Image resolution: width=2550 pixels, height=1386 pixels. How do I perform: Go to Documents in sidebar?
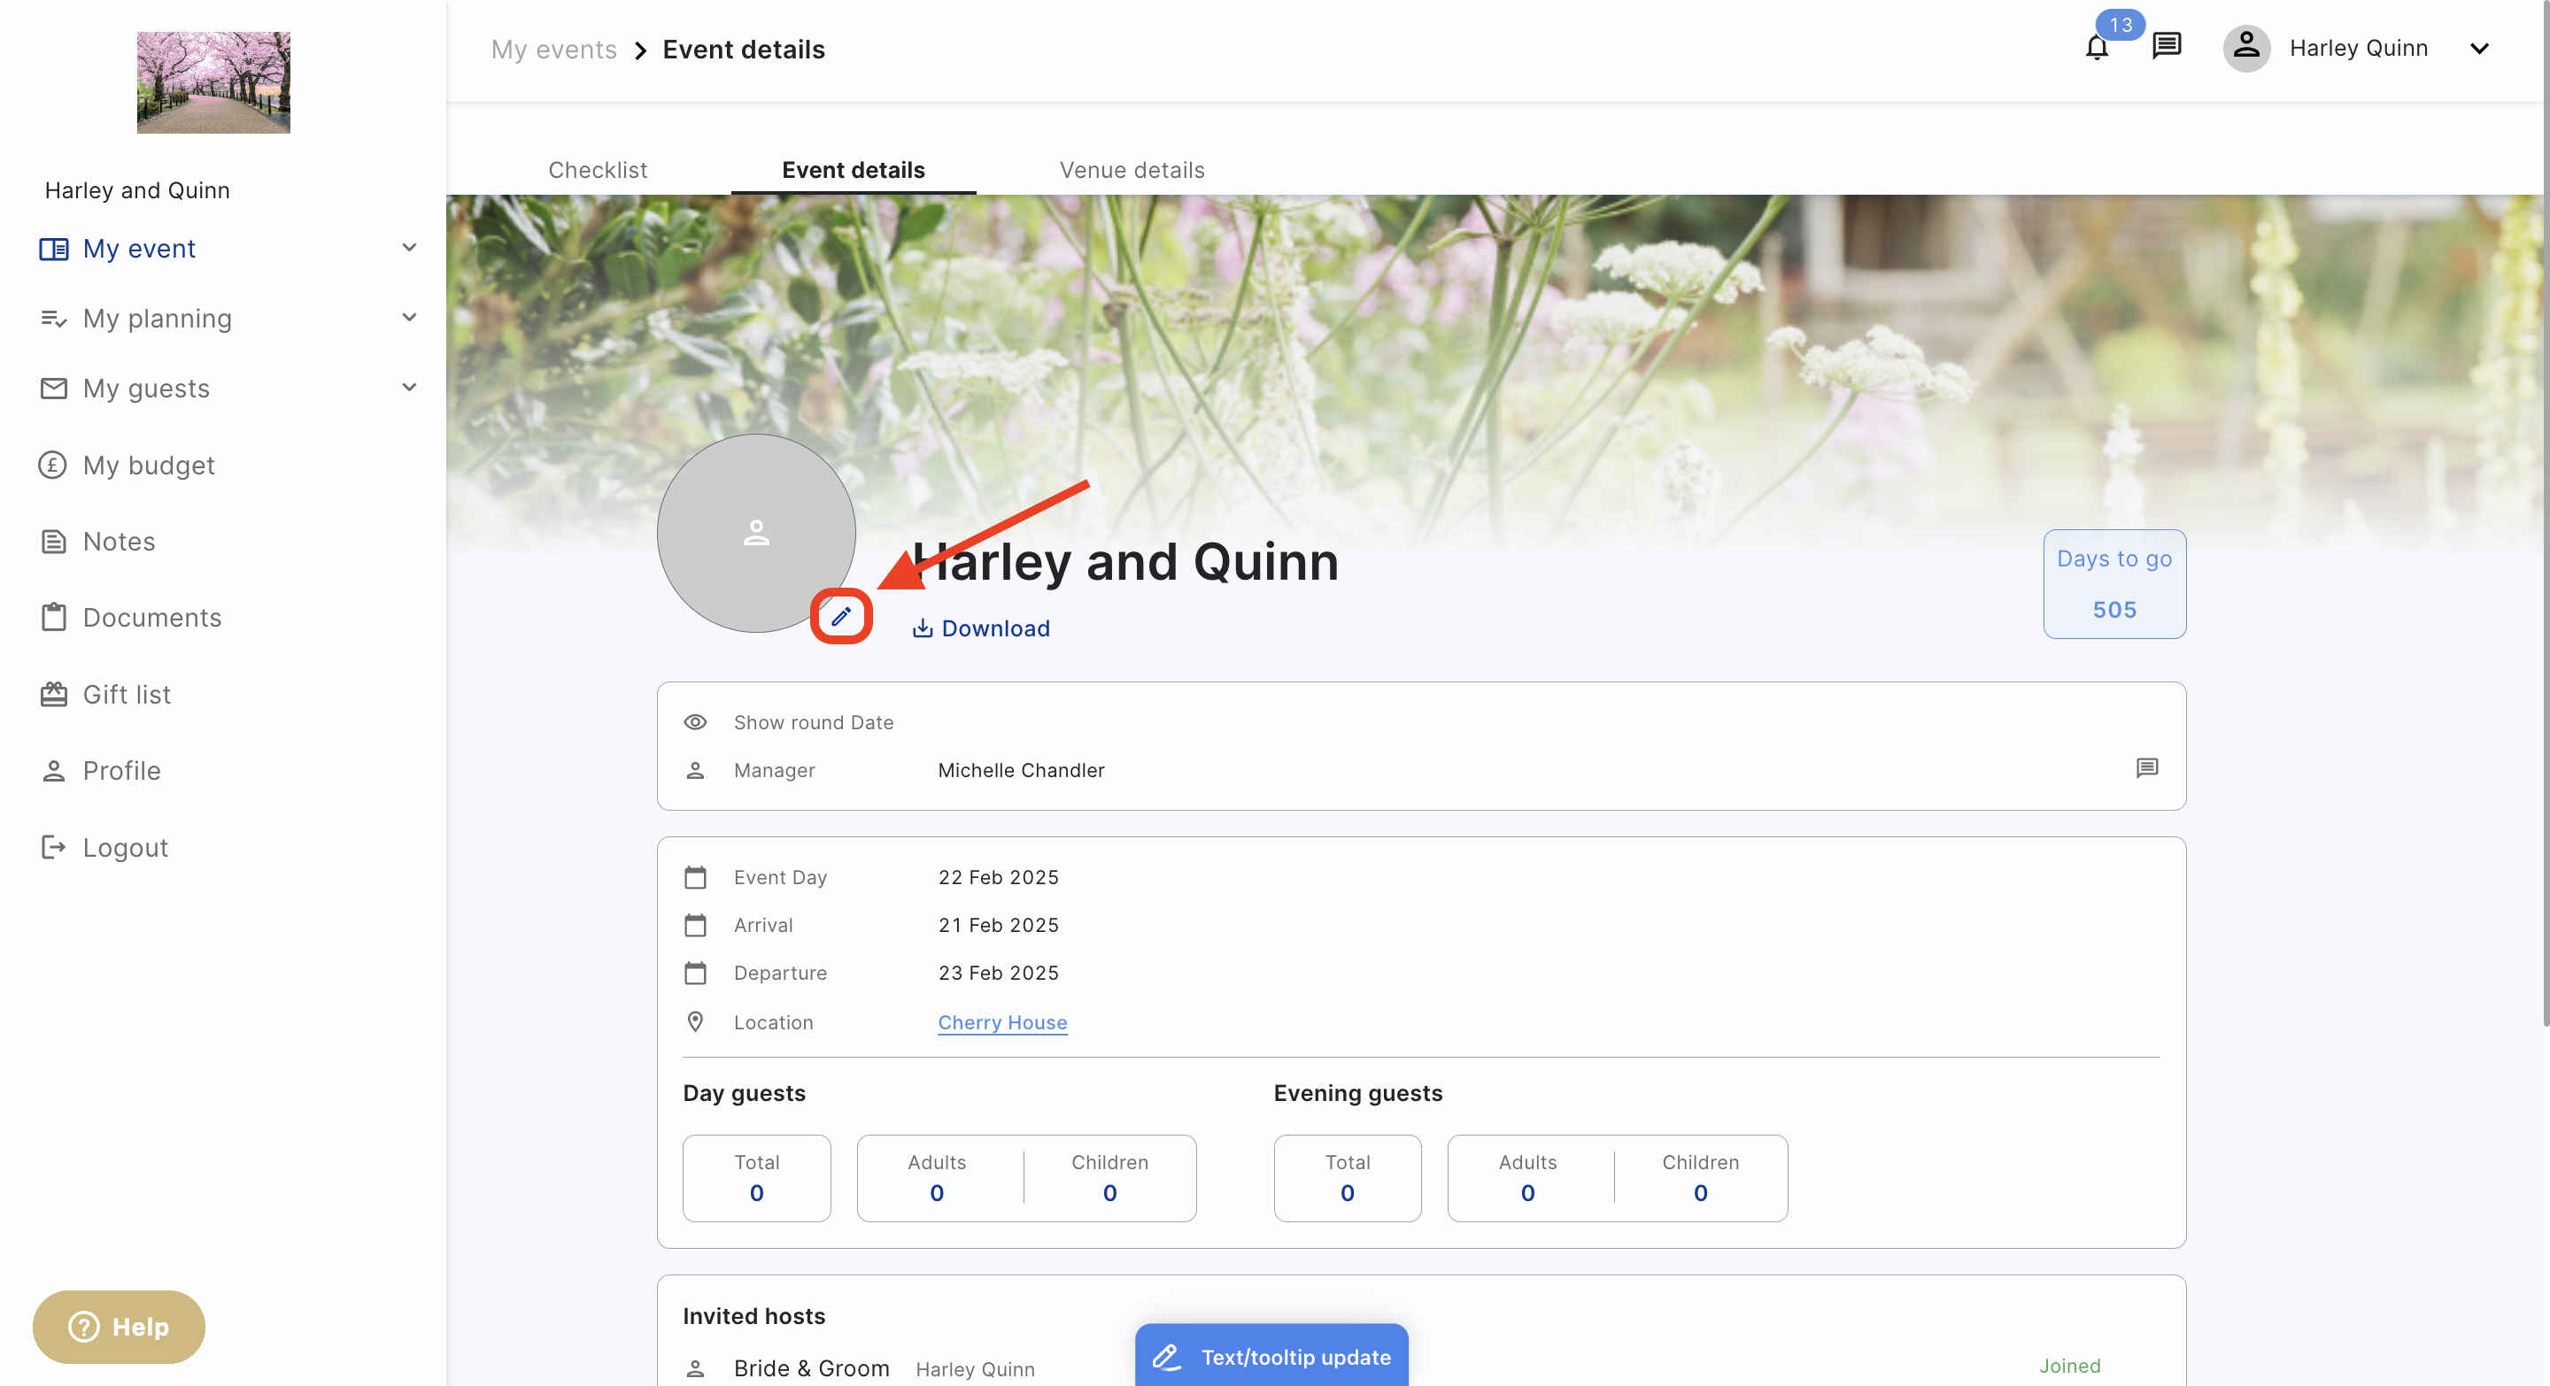(151, 617)
